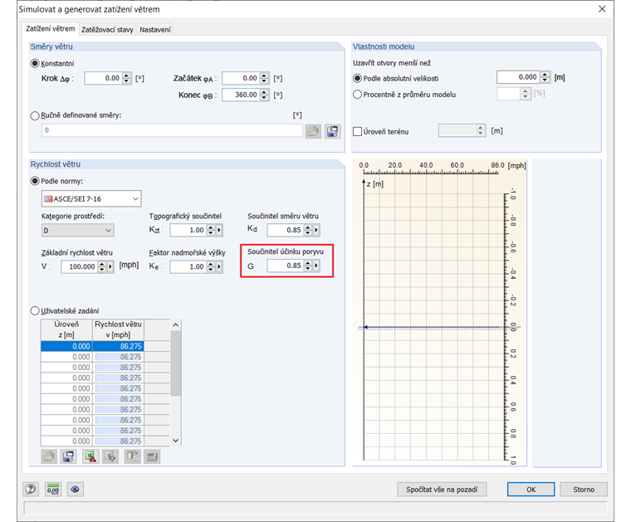The width and height of the screenshot is (631, 522).
Task: Select the highlighted first row 86.275 cell
Action: click(x=118, y=346)
